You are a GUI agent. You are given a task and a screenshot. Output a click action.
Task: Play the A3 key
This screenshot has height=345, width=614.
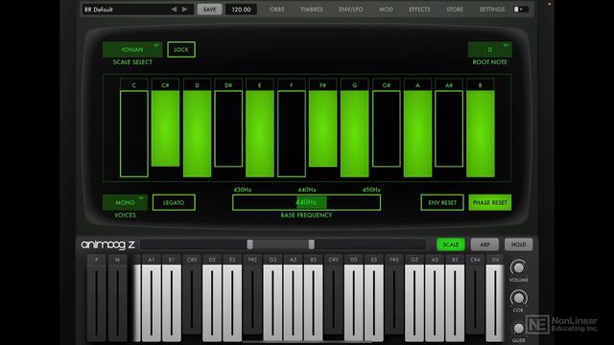[x=435, y=302]
